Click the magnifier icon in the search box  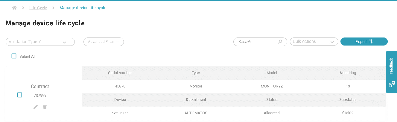pyautogui.click(x=280, y=42)
